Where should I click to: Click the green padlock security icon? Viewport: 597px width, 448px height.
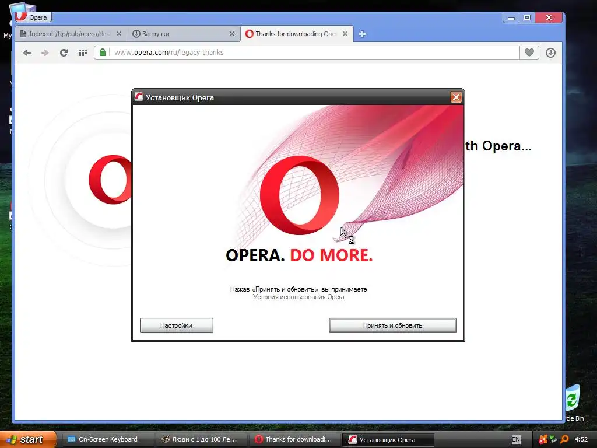(x=103, y=52)
